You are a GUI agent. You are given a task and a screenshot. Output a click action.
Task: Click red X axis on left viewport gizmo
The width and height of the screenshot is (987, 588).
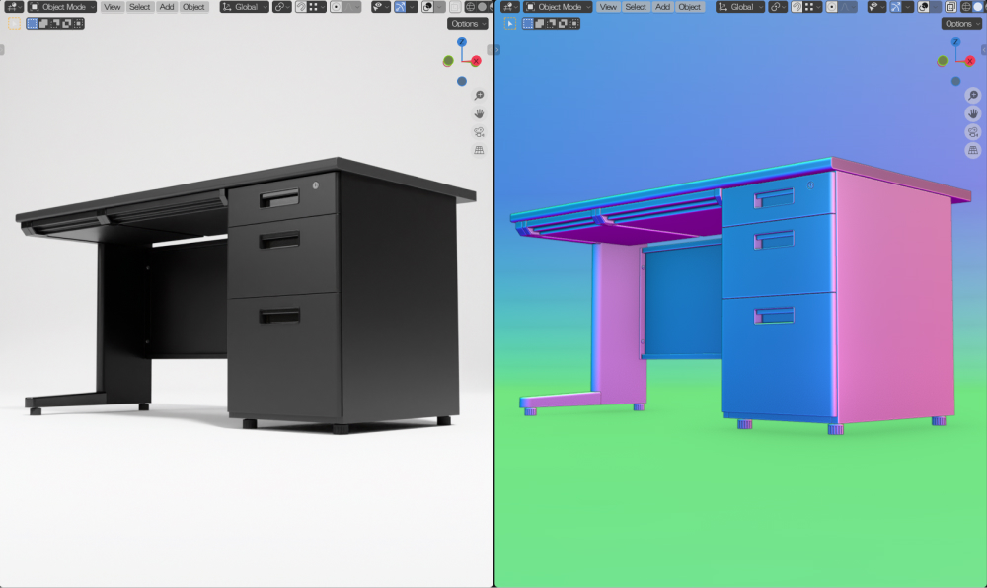click(476, 61)
